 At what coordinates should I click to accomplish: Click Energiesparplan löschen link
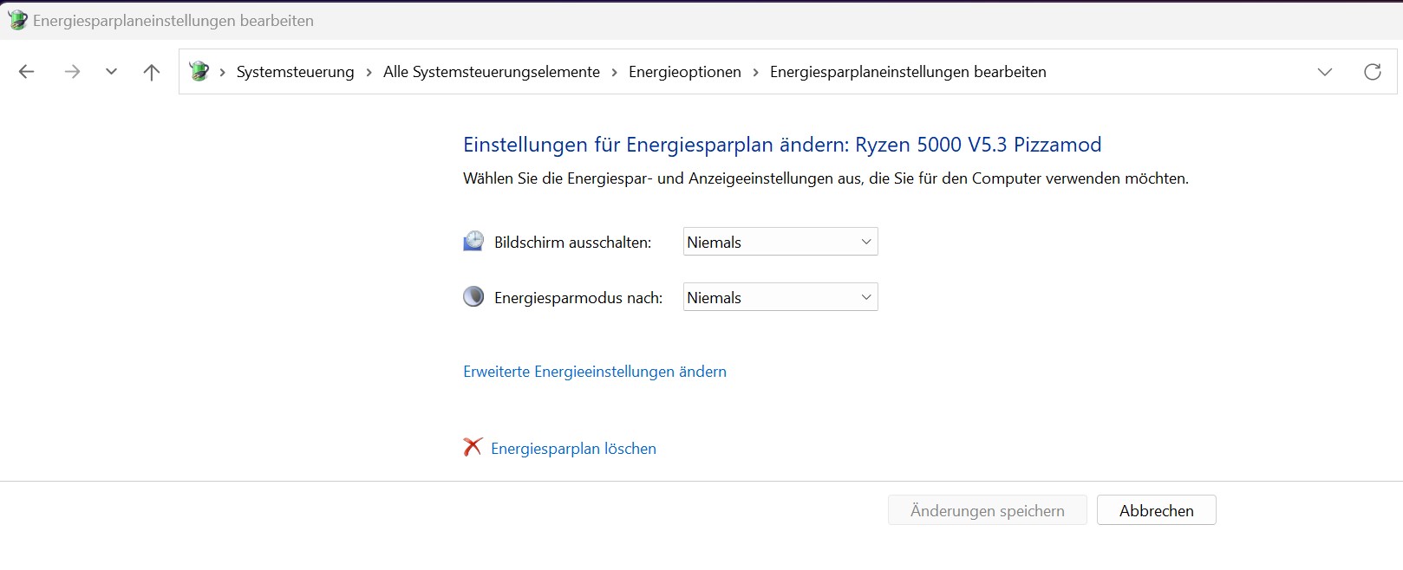pyautogui.click(x=573, y=449)
